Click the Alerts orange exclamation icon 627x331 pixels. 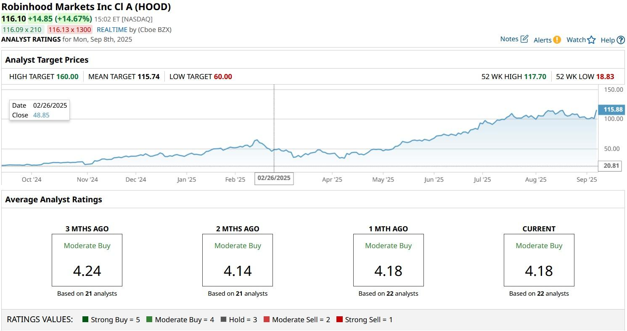point(557,40)
